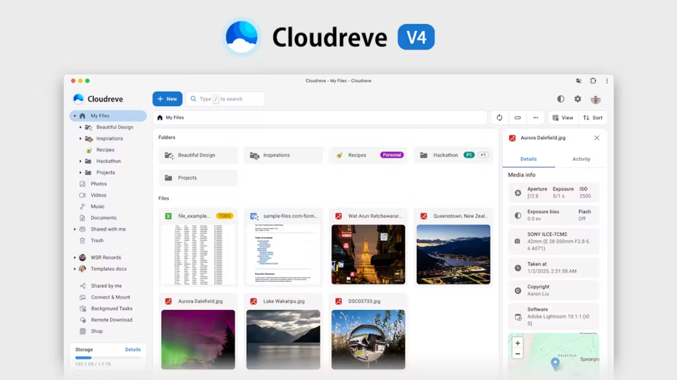Click the +1 tag overflow on Hackathon
This screenshot has height=380, width=677.
(x=483, y=155)
